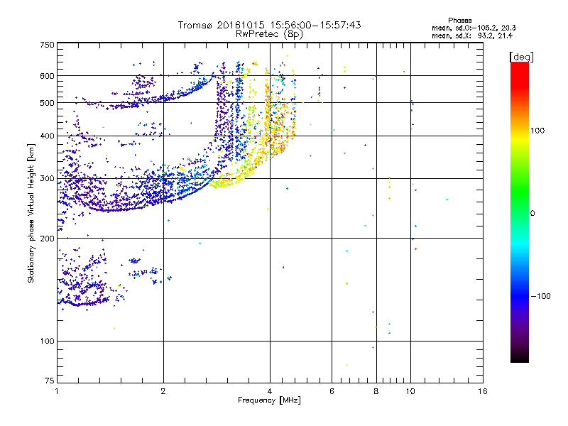Click the y-axis tick label '400'
This screenshot has width=568, height=426.
click(x=47, y=136)
